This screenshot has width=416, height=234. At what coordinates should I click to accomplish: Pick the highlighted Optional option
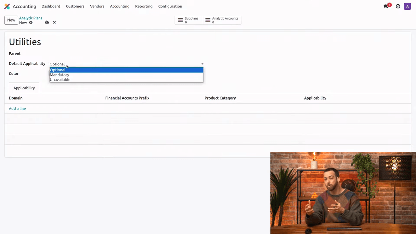click(x=58, y=70)
